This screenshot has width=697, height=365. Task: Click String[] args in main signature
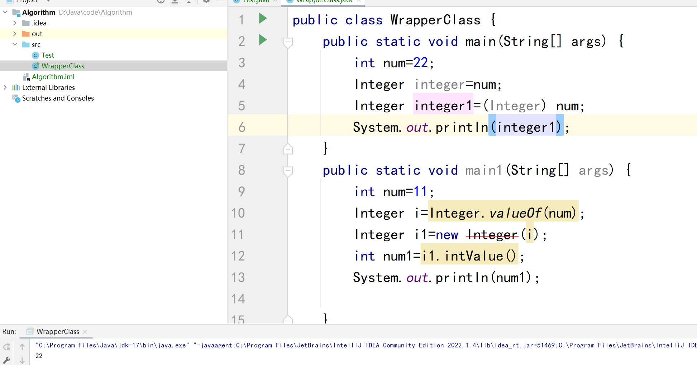(x=555, y=42)
